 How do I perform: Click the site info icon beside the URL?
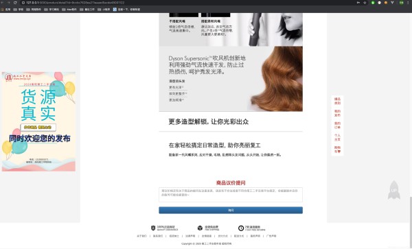coord(23,3)
